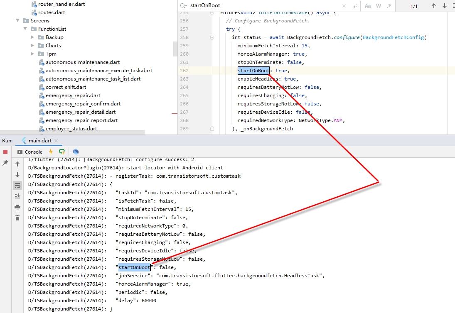Screen dimensions: 455x313
Task: Click _onBackgroundFetch in editor
Action: (267, 129)
